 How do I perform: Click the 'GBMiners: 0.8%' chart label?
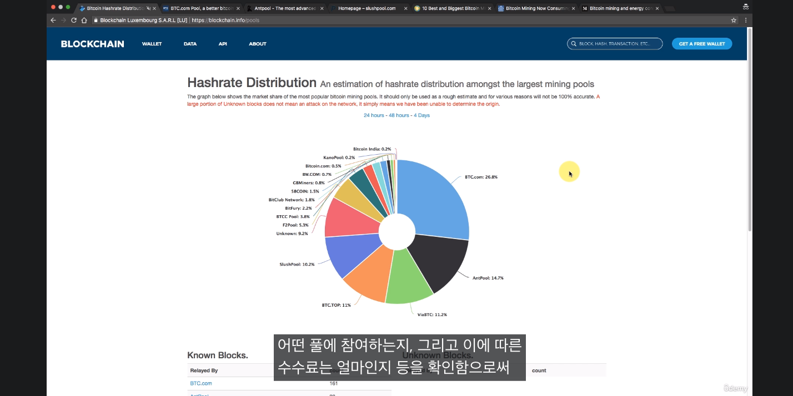309,182
